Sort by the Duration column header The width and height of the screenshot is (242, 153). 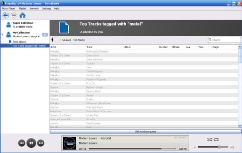click(x=165, y=47)
